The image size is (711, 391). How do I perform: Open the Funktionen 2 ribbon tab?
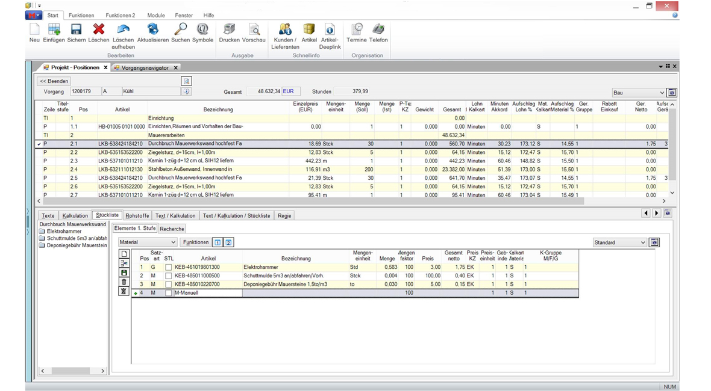pos(121,15)
